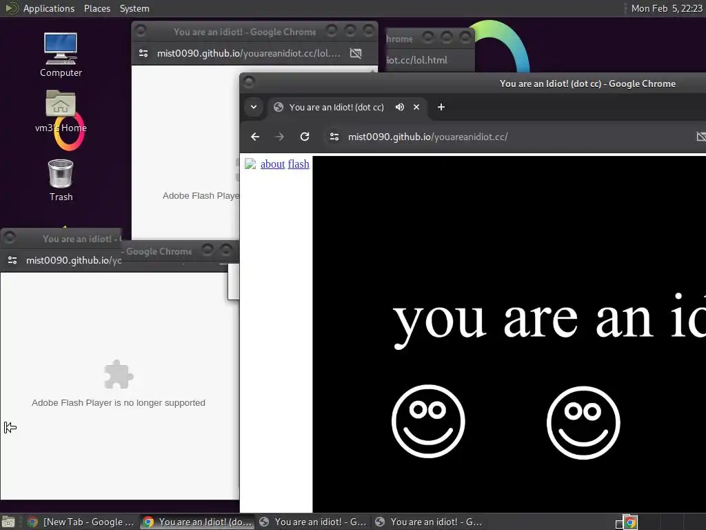Open the Applications menu
706x530 pixels.
tap(49, 8)
